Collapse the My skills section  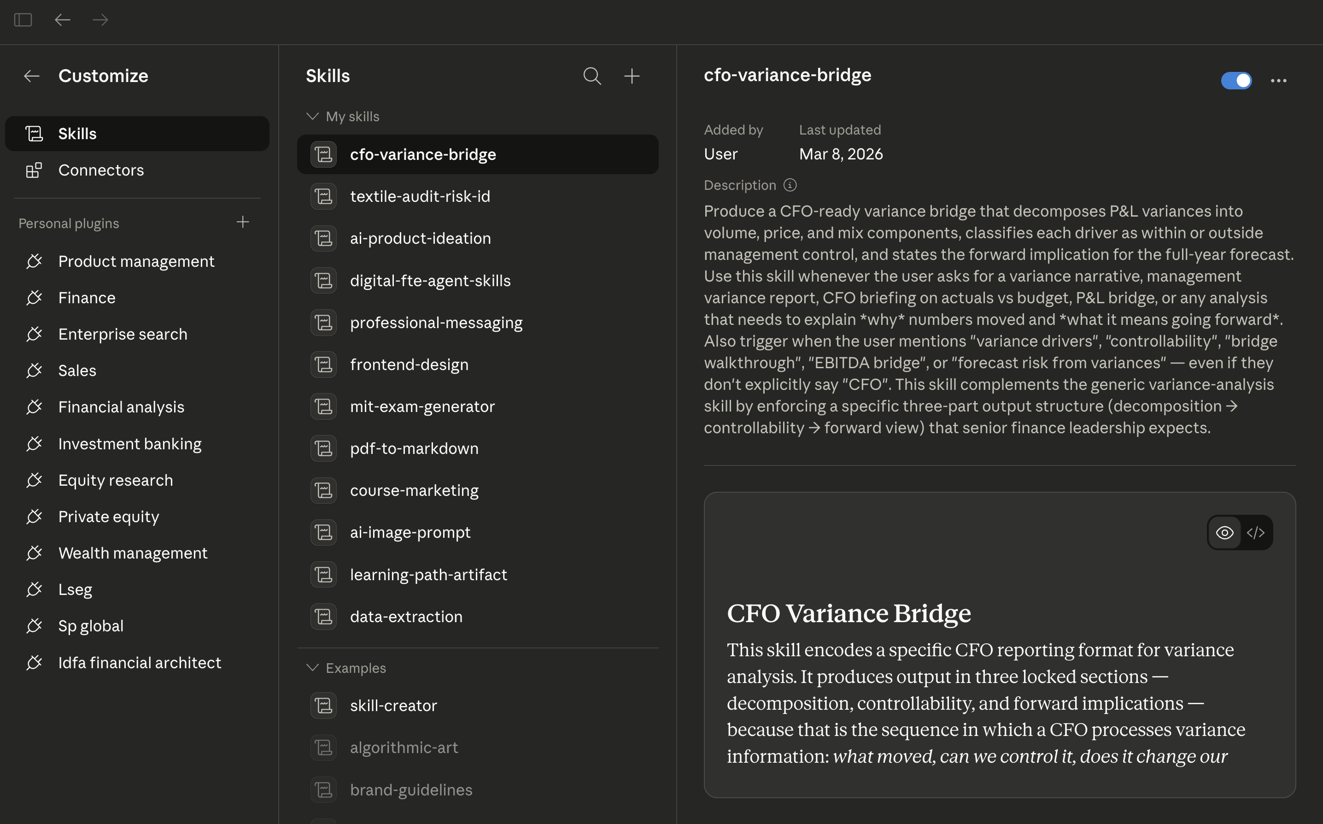coord(312,117)
